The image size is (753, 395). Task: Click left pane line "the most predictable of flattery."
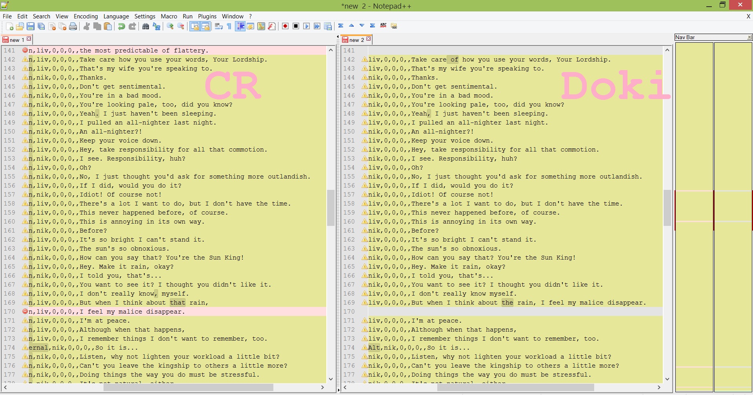point(144,51)
